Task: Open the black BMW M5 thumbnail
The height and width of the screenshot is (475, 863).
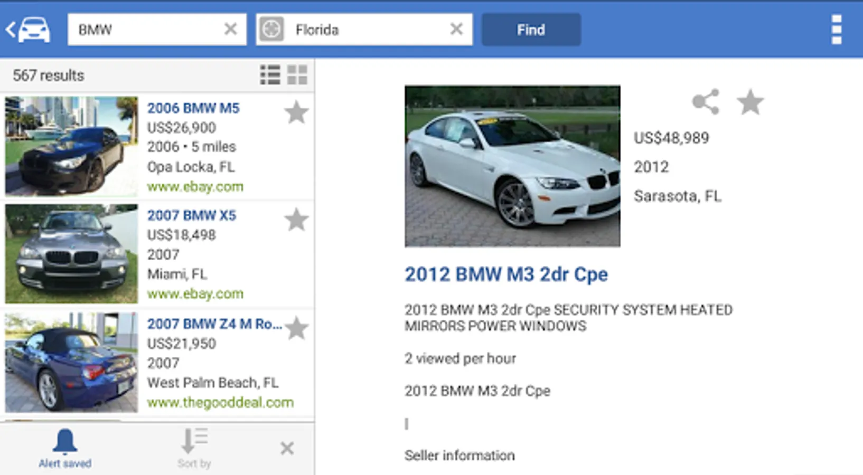Action: pos(71,146)
